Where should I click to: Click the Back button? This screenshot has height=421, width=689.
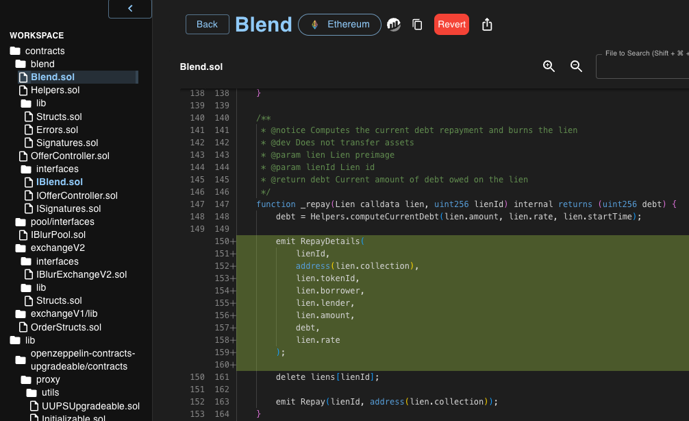(x=207, y=25)
